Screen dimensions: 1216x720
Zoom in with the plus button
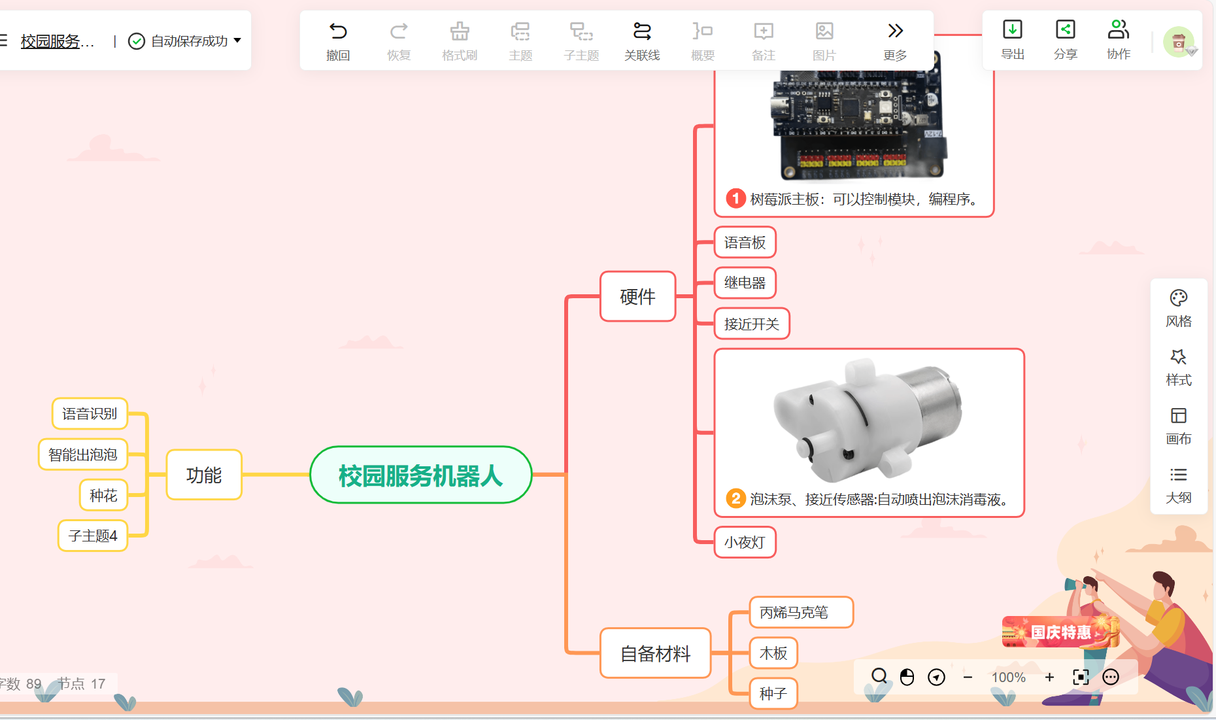tap(1049, 677)
